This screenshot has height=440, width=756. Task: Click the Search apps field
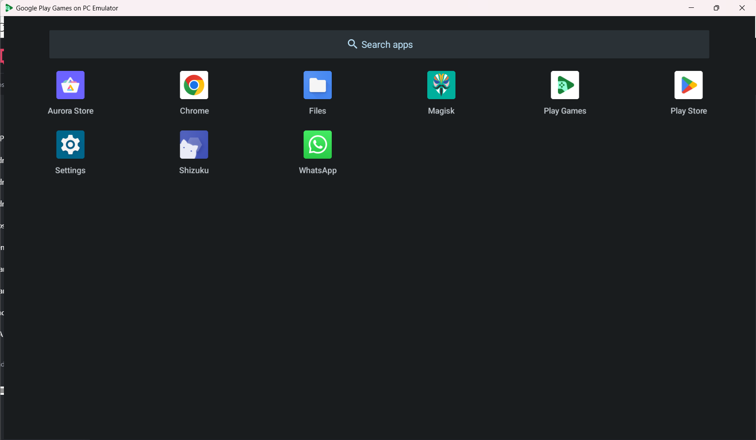379,44
